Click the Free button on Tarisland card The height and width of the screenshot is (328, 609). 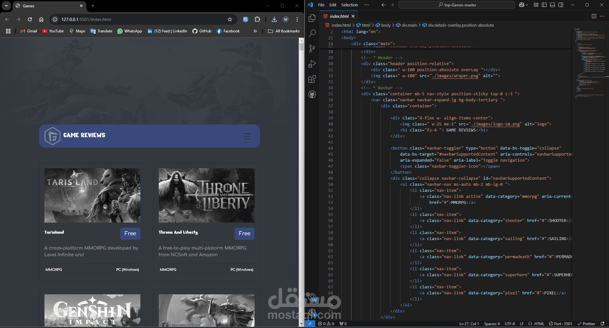[x=130, y=233]
